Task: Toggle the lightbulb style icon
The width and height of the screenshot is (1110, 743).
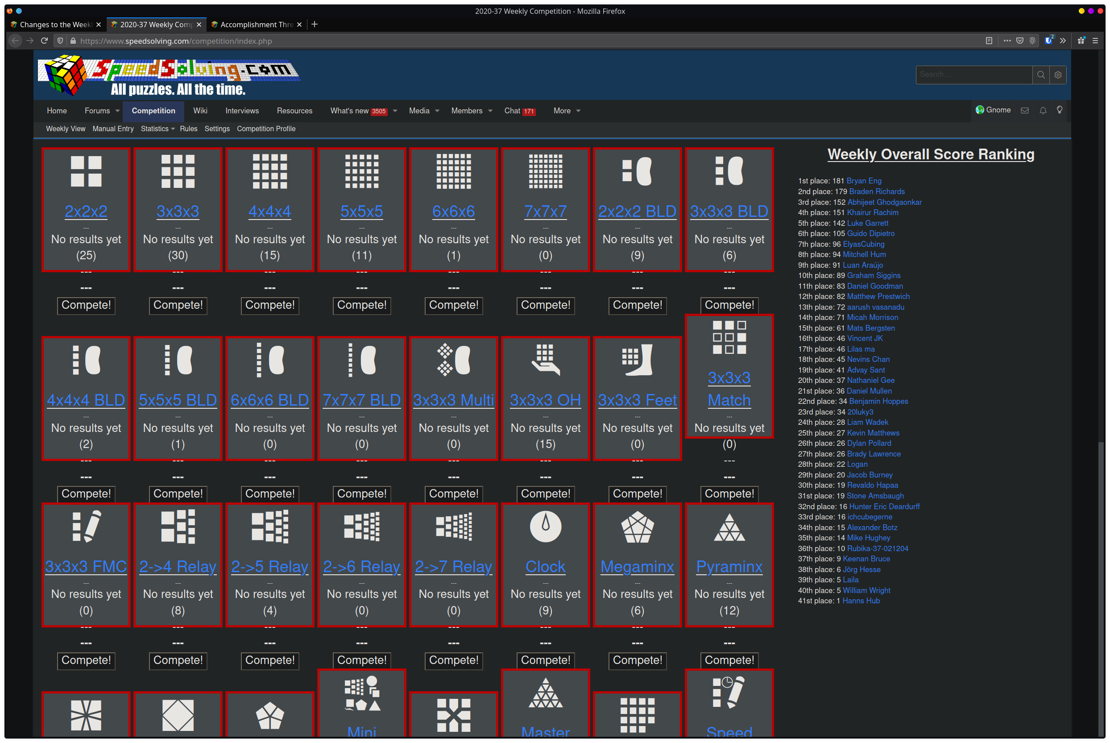Action: click(1059, 110)
